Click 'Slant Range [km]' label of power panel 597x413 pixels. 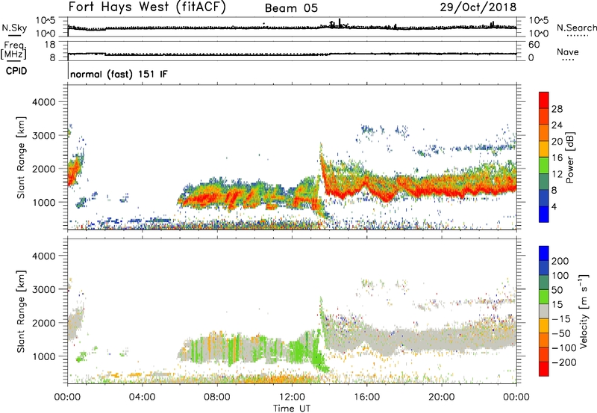click(x=21, y=157)
